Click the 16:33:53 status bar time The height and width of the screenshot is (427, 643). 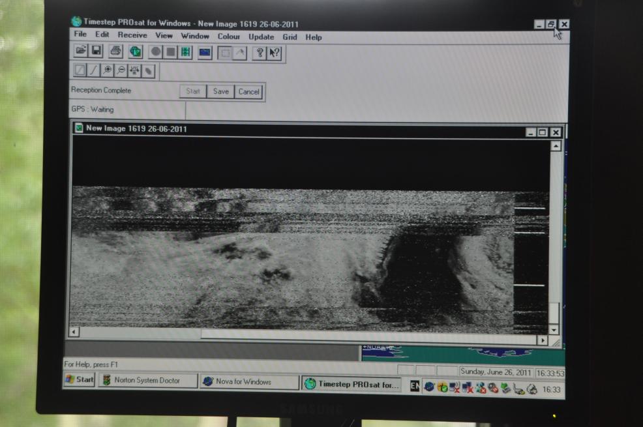click(550, 374)
